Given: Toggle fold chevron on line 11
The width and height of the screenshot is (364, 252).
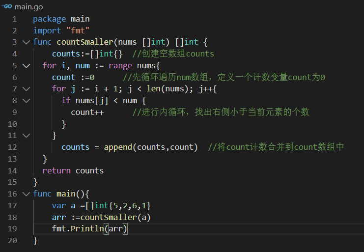Looking at the screenshot, I should (x=26, y=136).
